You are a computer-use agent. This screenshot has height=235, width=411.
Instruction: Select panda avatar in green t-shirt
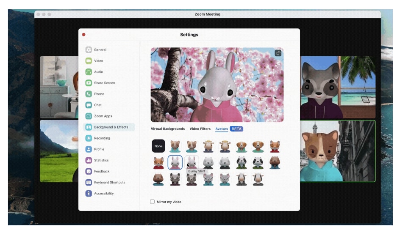pos(258,163)
